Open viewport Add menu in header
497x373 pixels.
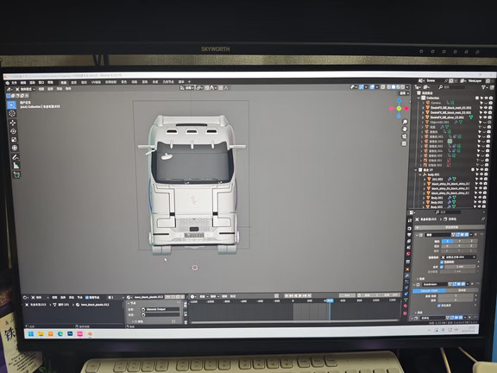pyautogui.click(x=59, y=89)
